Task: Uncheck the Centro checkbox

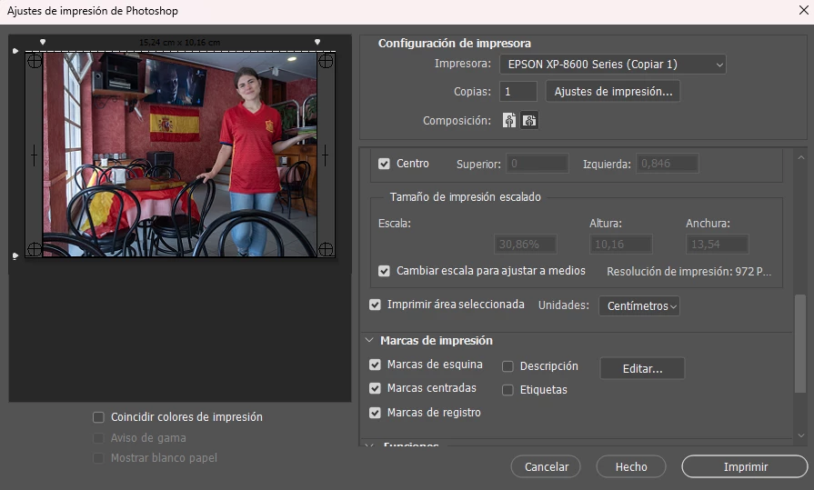Action: [384, 164]
